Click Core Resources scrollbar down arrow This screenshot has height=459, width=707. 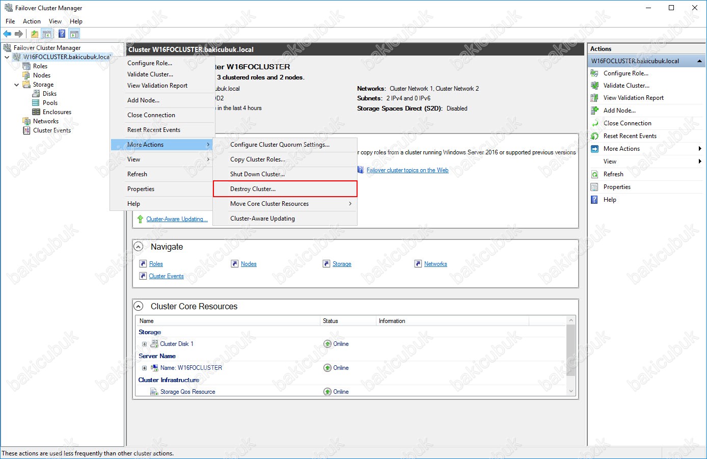(x=571, y=391)
